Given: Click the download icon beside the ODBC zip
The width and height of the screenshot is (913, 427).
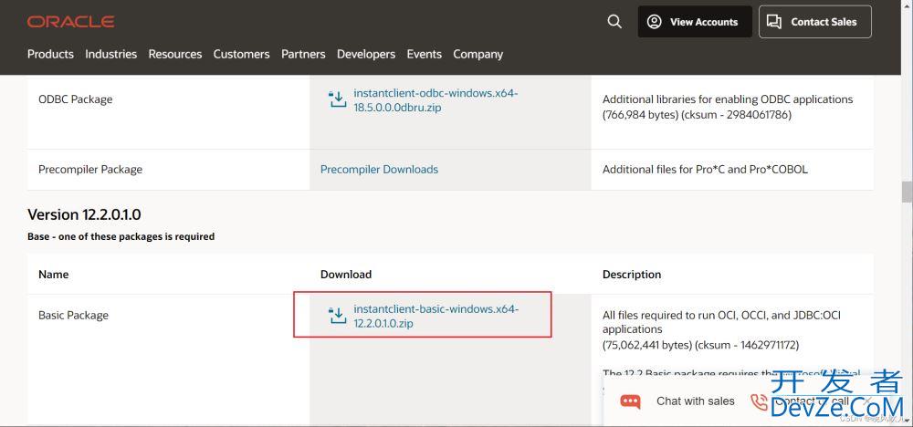Looking at the screenshot, I should tap(338, 99).
